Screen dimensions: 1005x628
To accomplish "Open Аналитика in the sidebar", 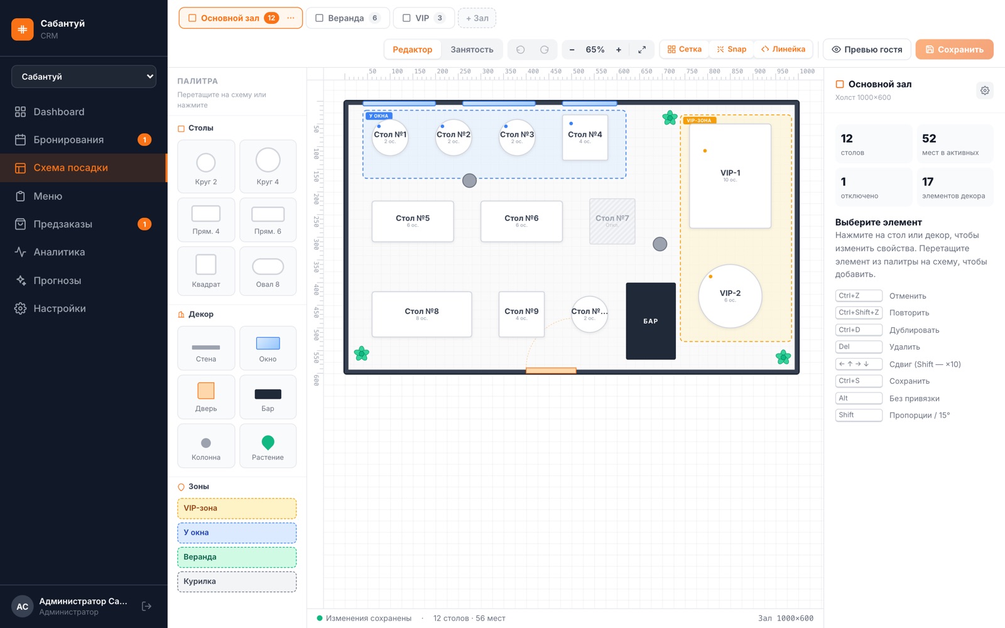I will [x=84, y=252].
